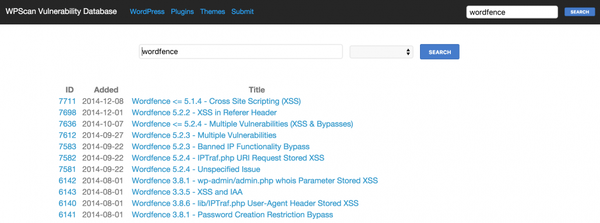Focus the main wordfence search box
The image size is (600, 223).
pyautogui.click(x=241, y=52)
